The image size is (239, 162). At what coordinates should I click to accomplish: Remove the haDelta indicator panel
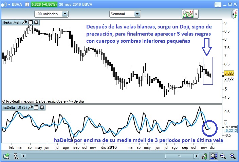[42, 107]
